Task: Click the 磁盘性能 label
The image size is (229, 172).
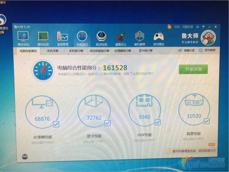Action: point(194,134)
